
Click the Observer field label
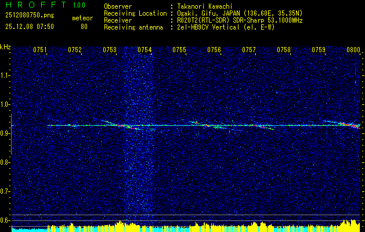click(118, 6)
